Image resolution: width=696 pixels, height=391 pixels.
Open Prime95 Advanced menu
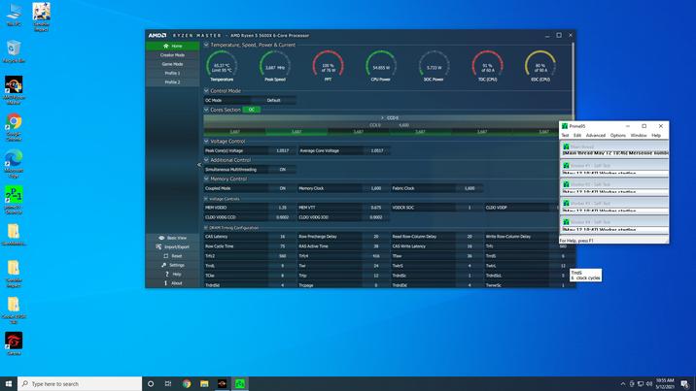(595, 136)
